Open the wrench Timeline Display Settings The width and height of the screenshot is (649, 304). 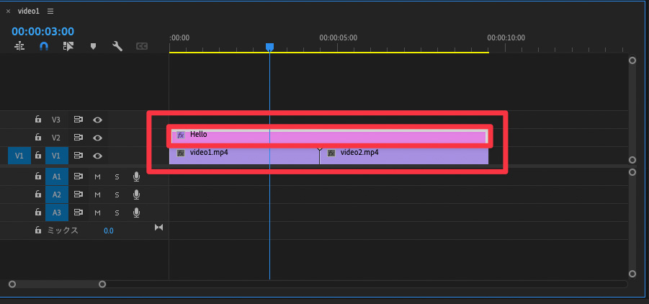pyautogui.click(x=117, y=46)
